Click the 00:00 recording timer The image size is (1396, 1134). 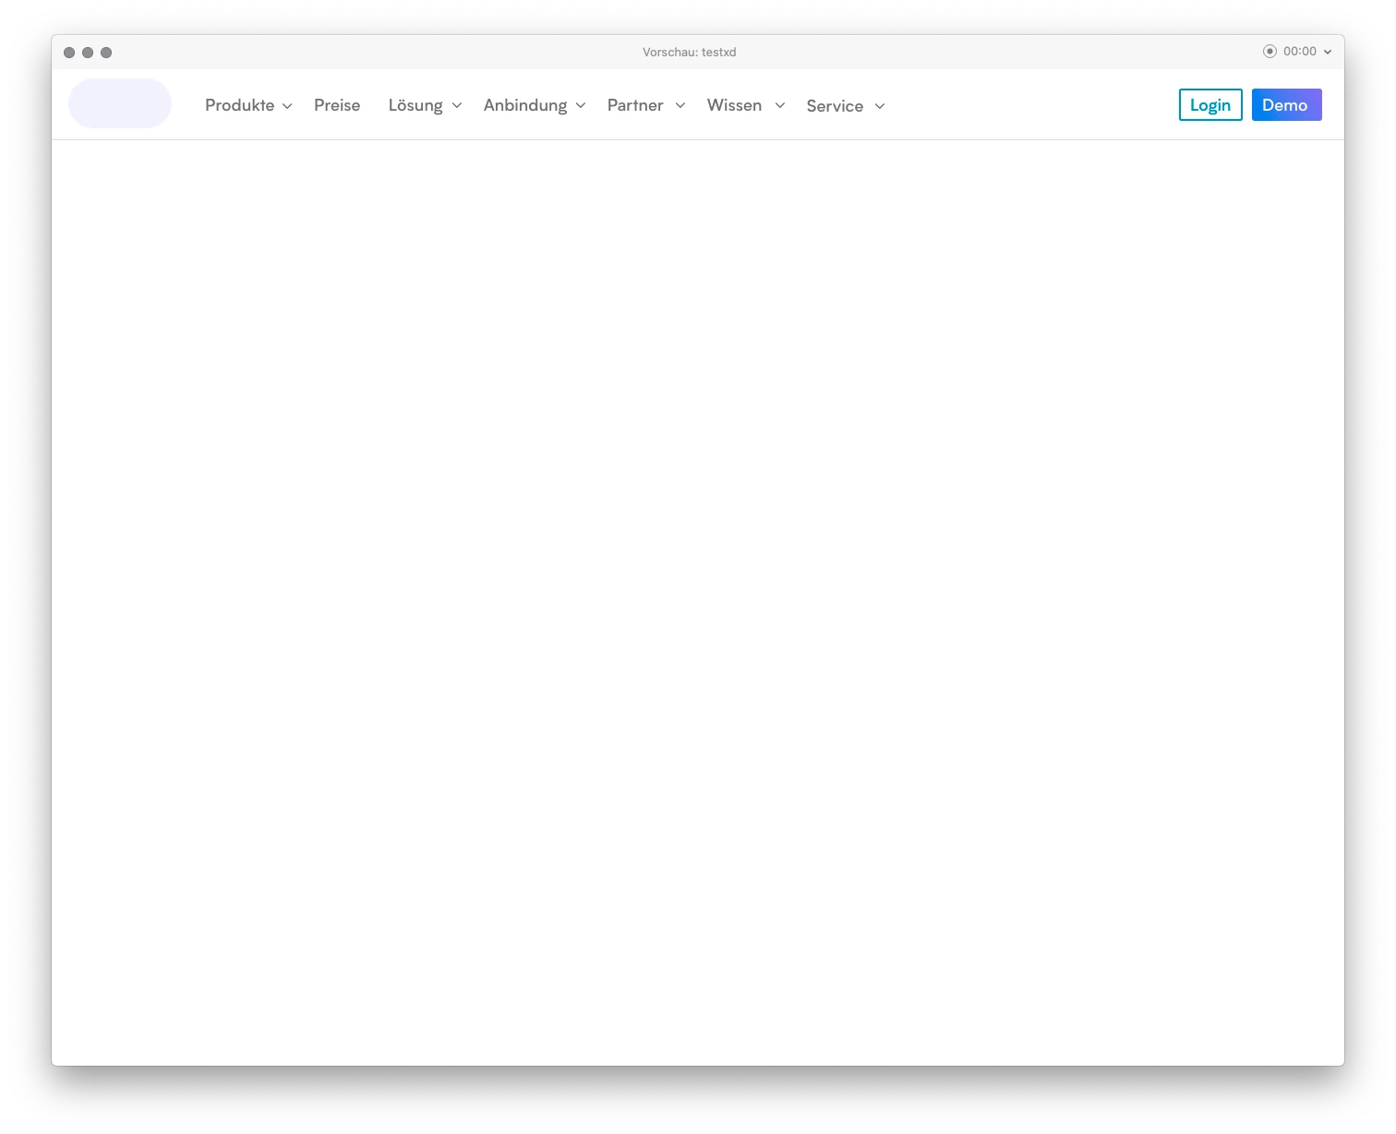(x=1300, y=52)
